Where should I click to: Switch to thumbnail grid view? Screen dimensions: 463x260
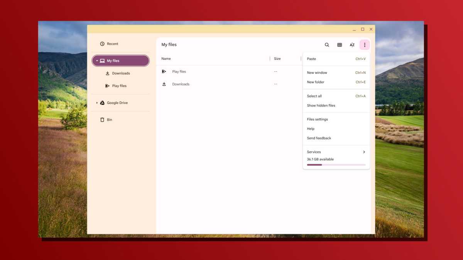[x=340, y=45]
